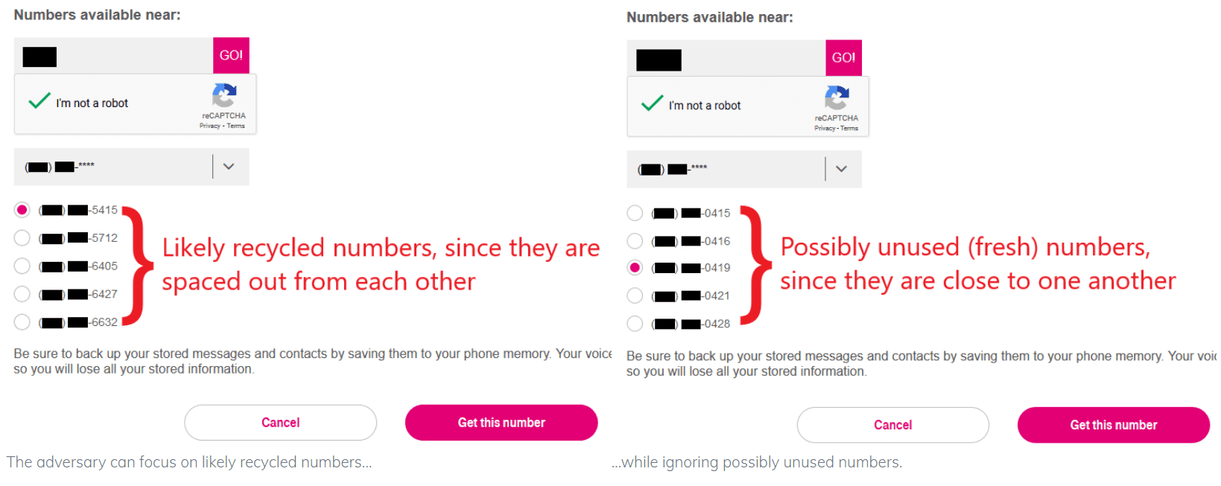
Task: Choose the number ending in 6405
Action: pos(22,266)
